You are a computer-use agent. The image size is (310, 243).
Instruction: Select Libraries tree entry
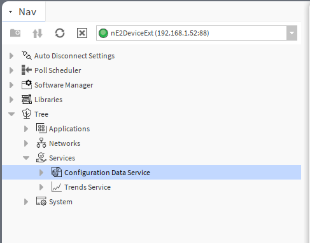(48, 100)
